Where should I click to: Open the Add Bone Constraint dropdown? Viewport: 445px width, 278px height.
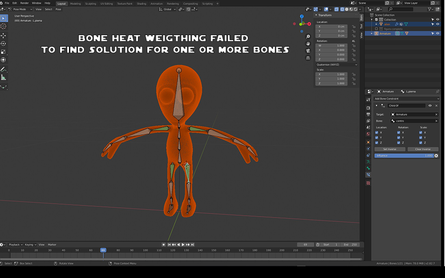point(406,99)
